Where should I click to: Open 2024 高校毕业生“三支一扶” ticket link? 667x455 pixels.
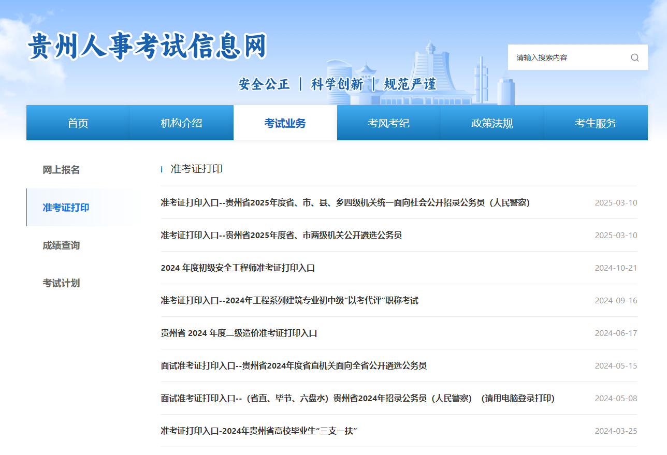click(259, 431)
